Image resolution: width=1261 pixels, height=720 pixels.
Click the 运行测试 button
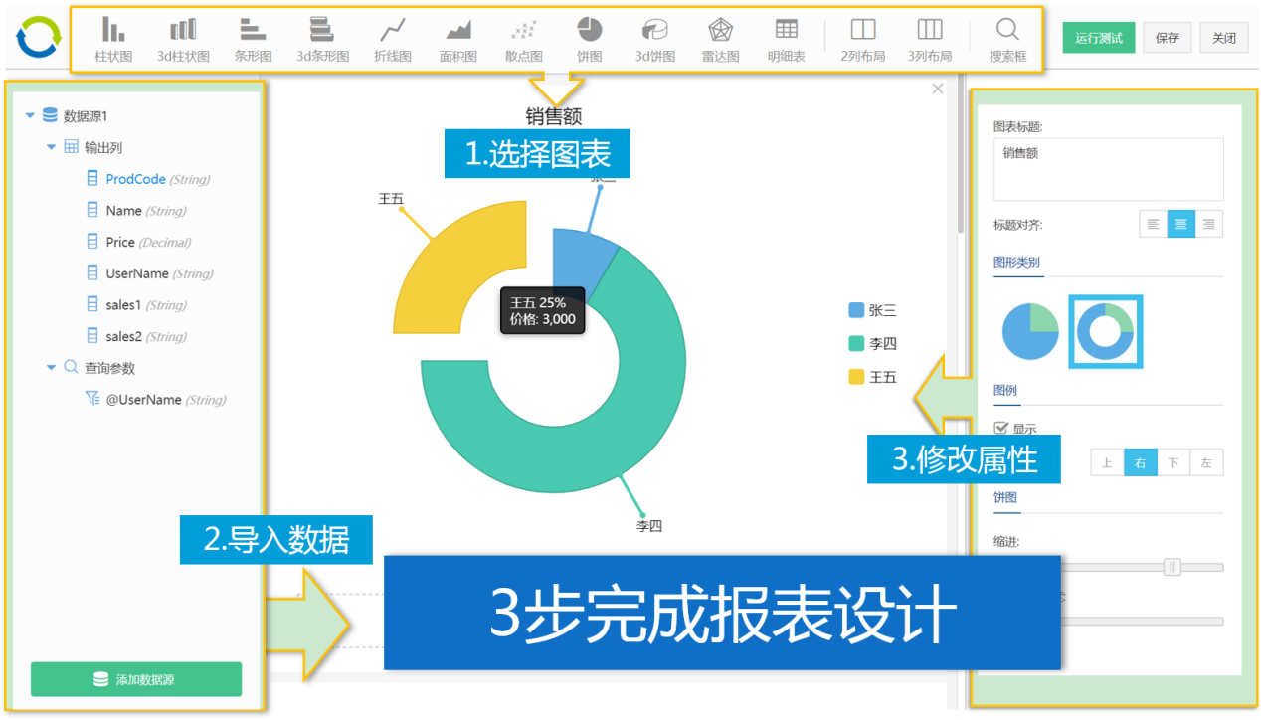[x=1098, y=38]
